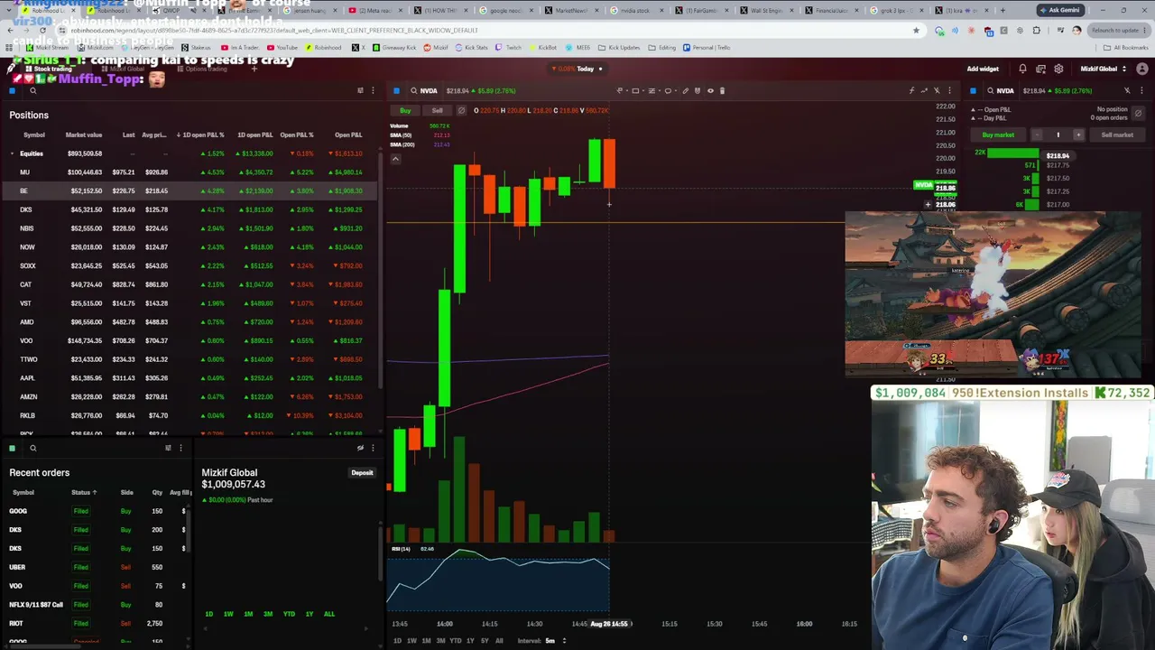This screenshot has height=650, width=1155.
Task: Decrease order quantity with minus button
Action: click(1037, 135)
